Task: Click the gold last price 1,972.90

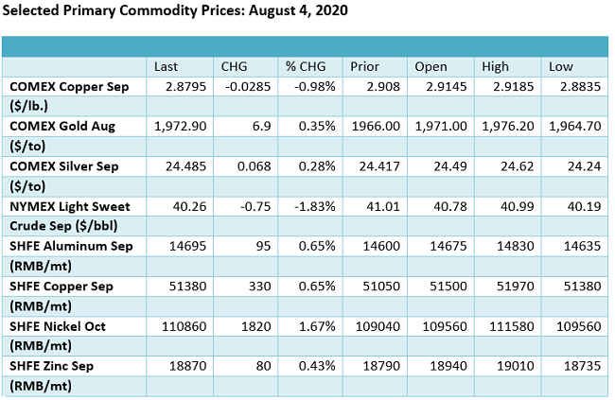Action: click(177, 125)
